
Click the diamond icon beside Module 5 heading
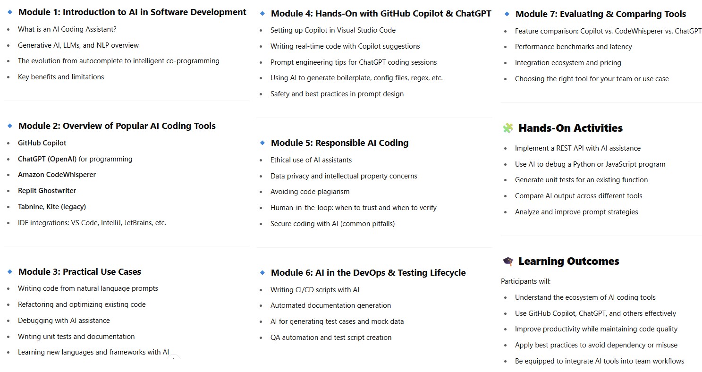(262, 143)
